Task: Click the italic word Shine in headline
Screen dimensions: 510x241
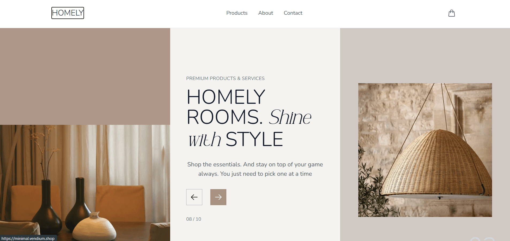Action: click(x=290, y=117)
